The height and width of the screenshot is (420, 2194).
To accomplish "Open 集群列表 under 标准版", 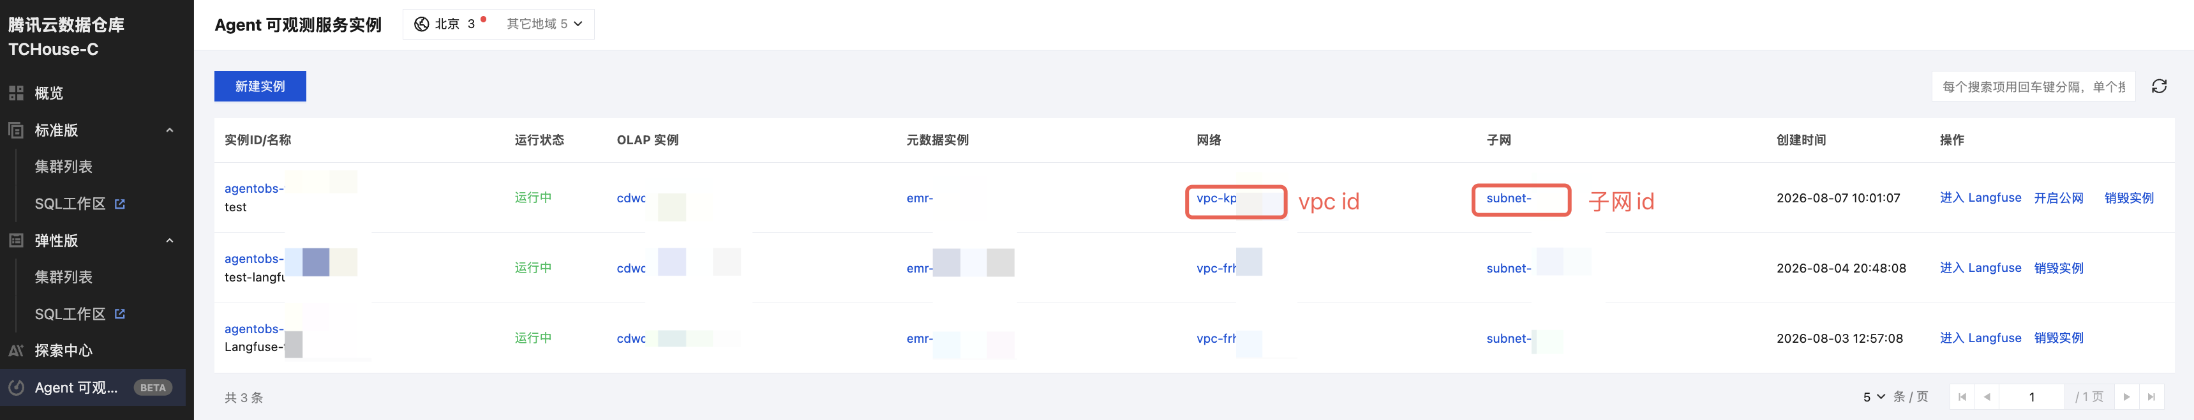I will [x=64, y=167].
